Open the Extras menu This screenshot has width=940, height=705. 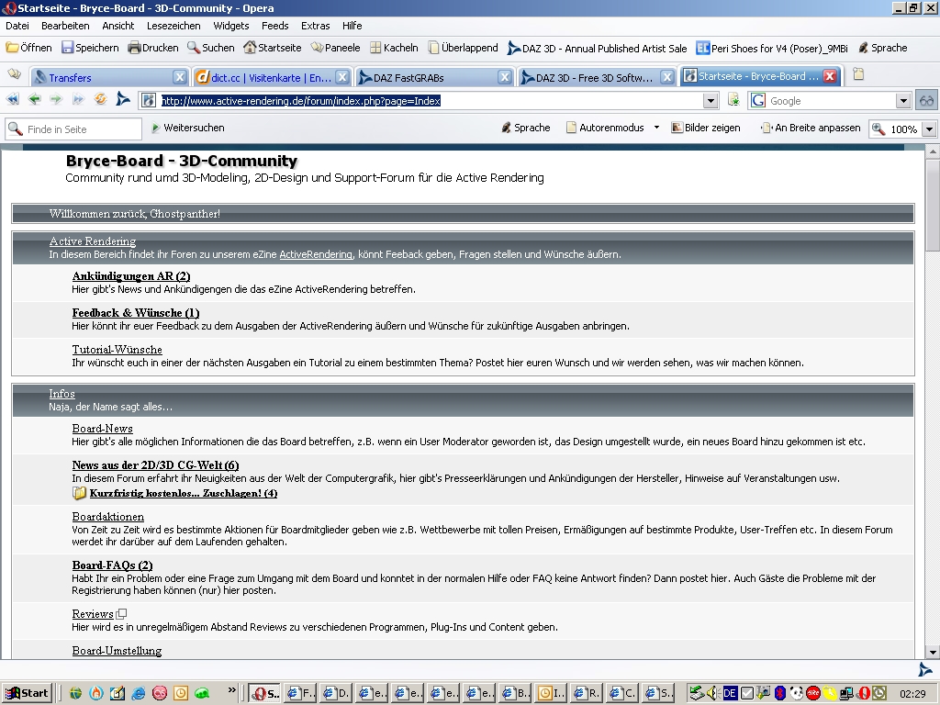(316, 26)
